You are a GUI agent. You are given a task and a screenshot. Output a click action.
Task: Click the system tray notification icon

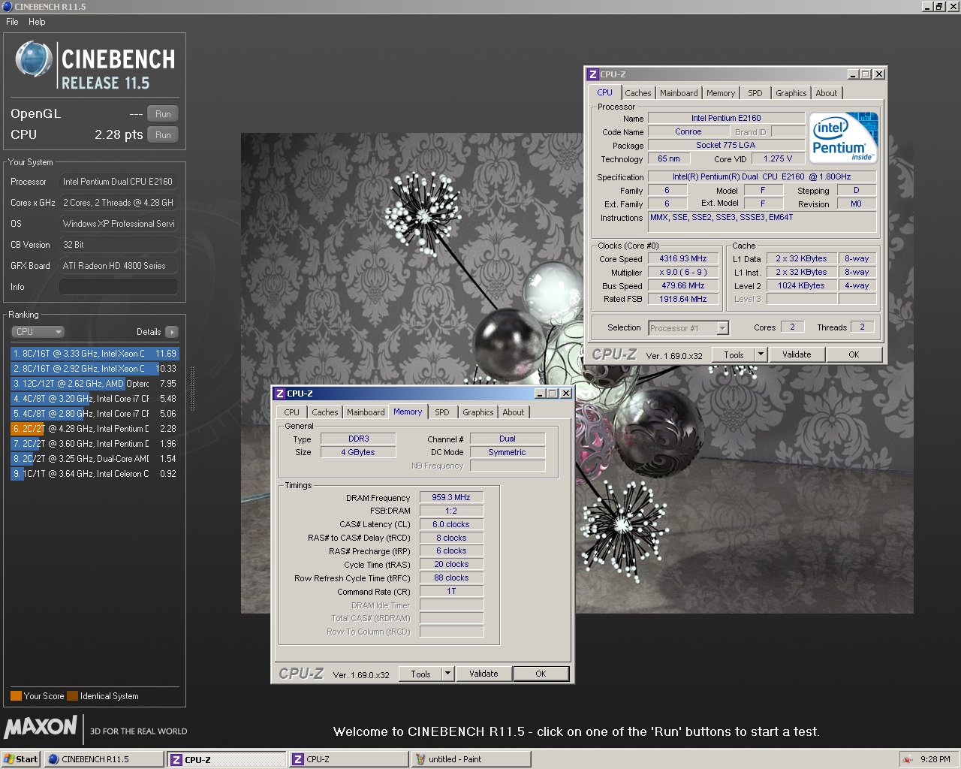tap(908, 759)
